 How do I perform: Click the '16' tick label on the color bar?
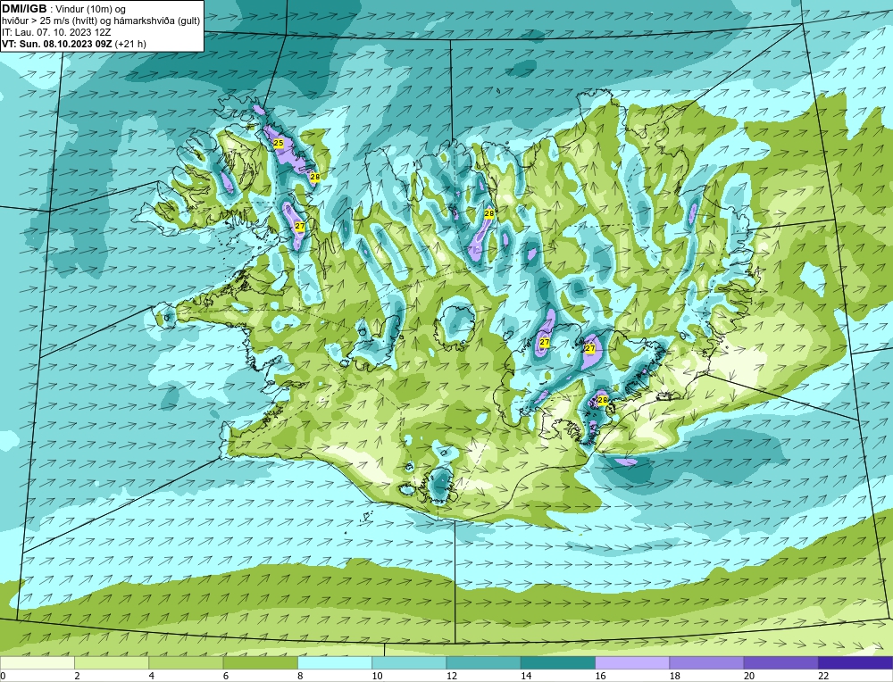point(600,676)
